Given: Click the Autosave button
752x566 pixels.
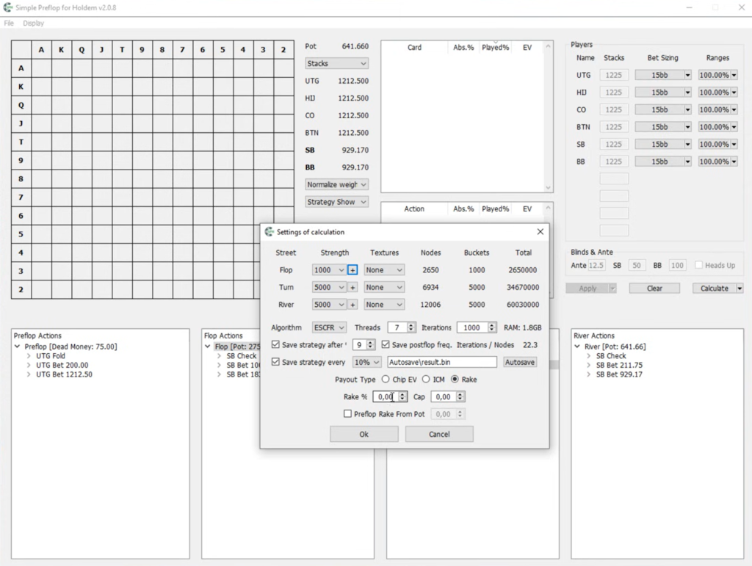Looking at the screenshot, I should 520,363.
